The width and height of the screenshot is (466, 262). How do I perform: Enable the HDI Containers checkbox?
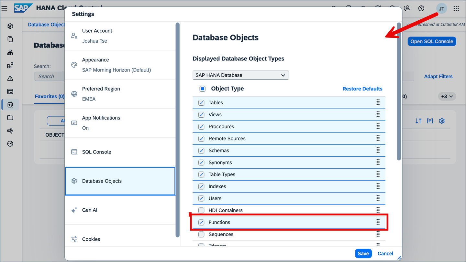201,210
